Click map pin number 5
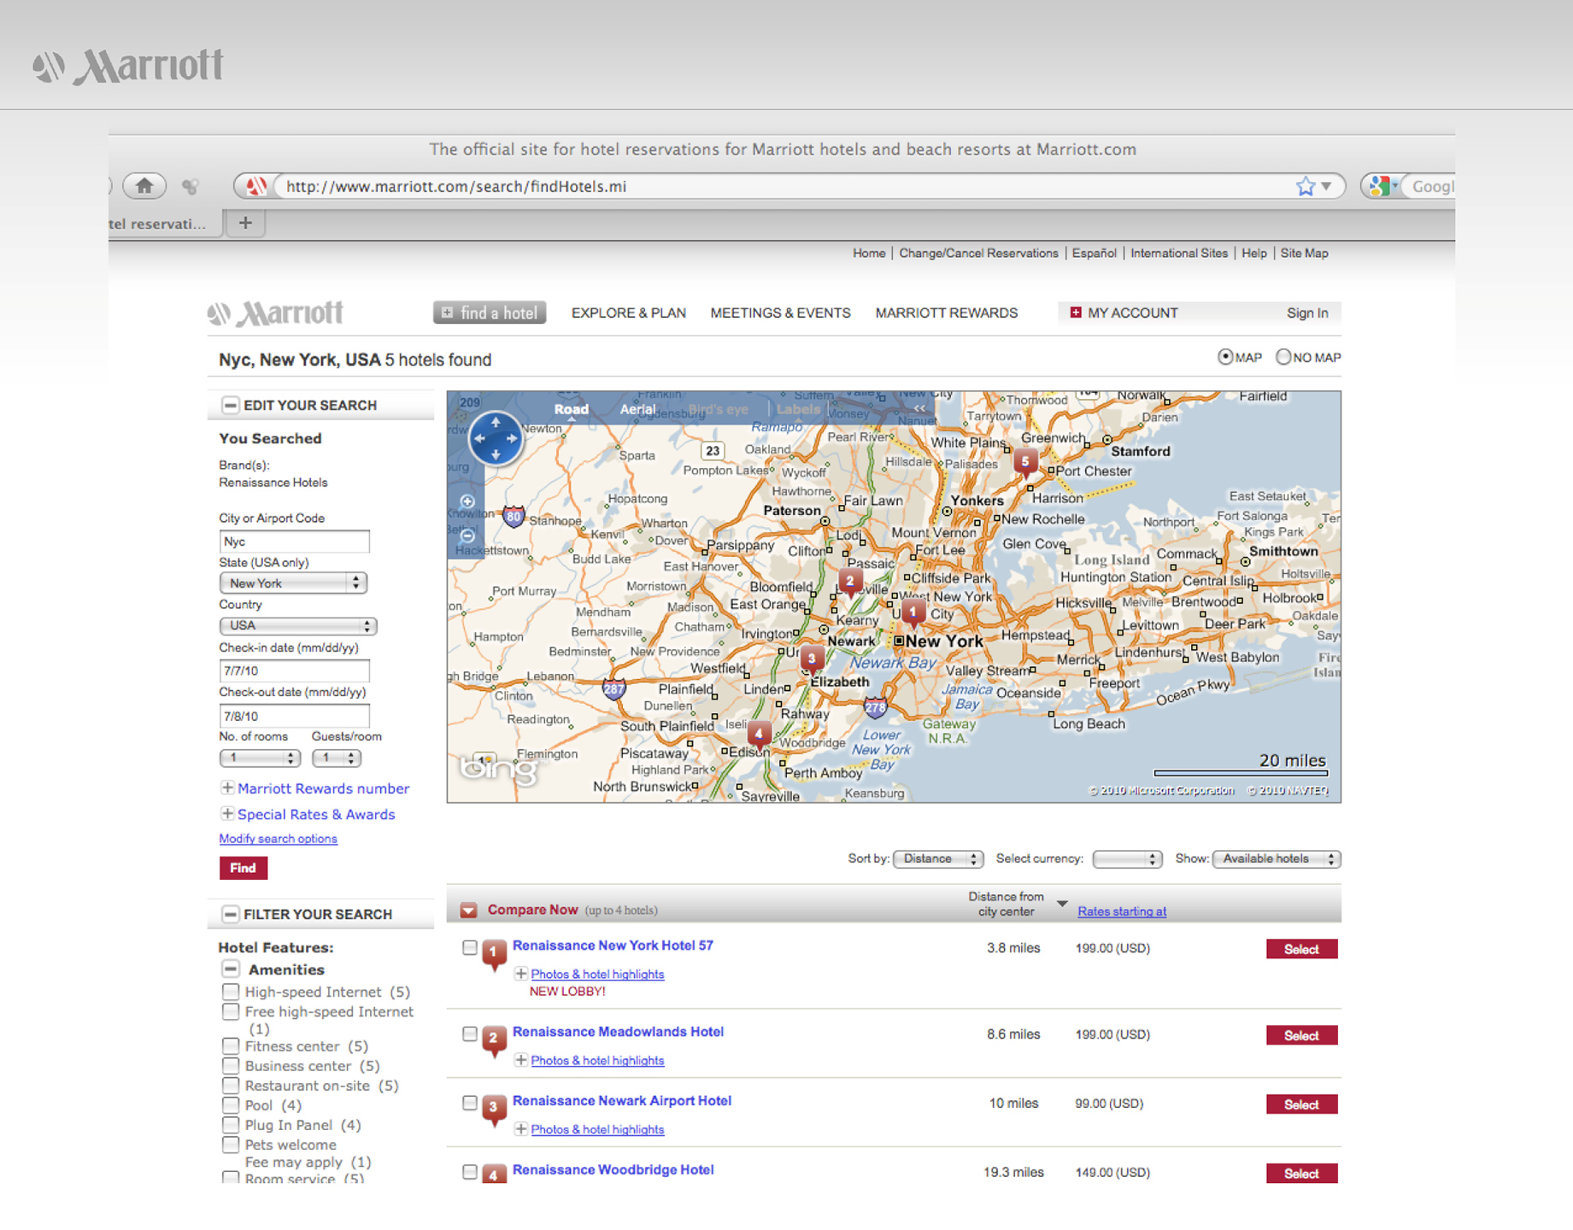 pyautogui.click(x=1025, y=462)
